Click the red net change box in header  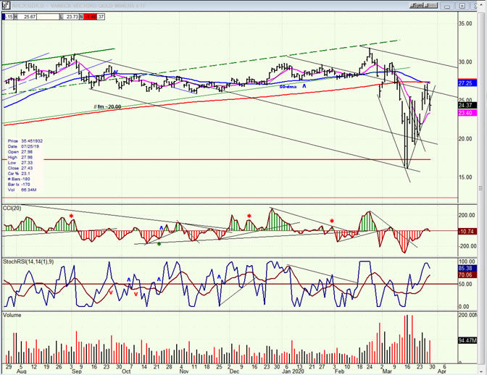91,16
